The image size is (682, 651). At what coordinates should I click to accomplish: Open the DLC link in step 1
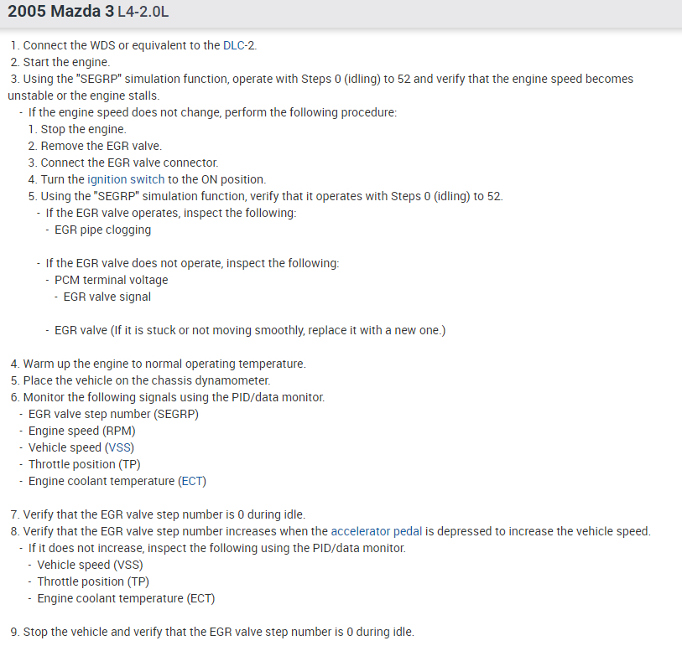click(235, 45)
